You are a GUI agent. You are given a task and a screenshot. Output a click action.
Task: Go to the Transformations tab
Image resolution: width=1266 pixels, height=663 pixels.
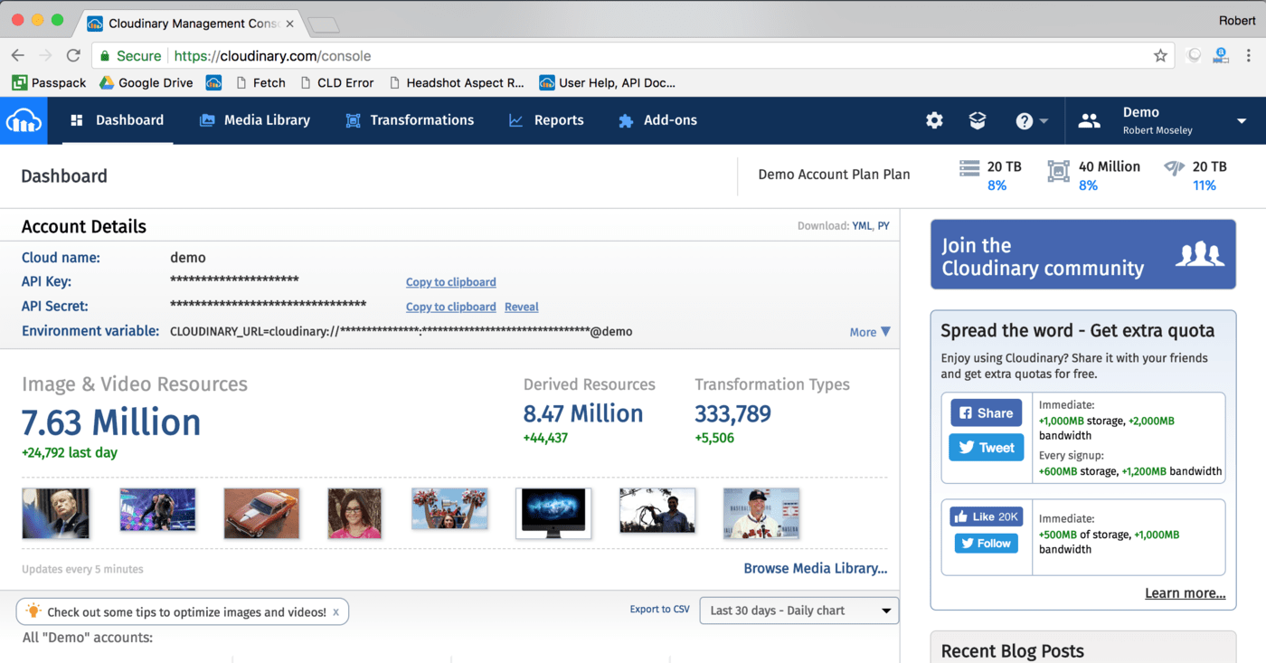coord(410,120)
